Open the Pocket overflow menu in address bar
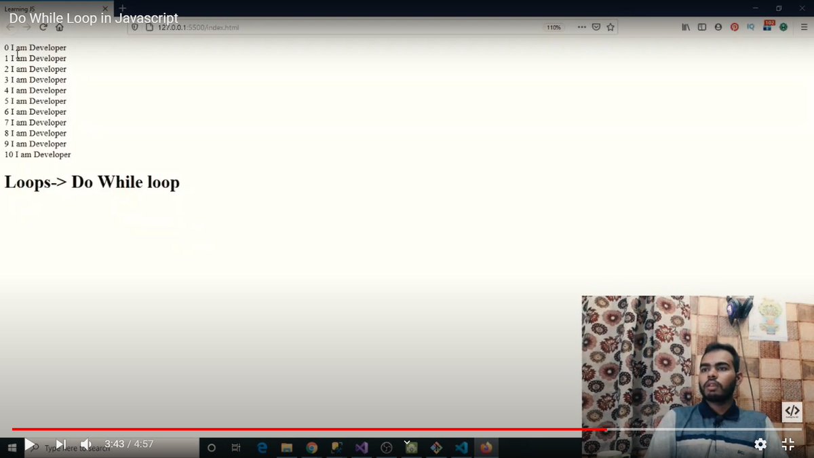Screen dimensions: 814x458 582,27
